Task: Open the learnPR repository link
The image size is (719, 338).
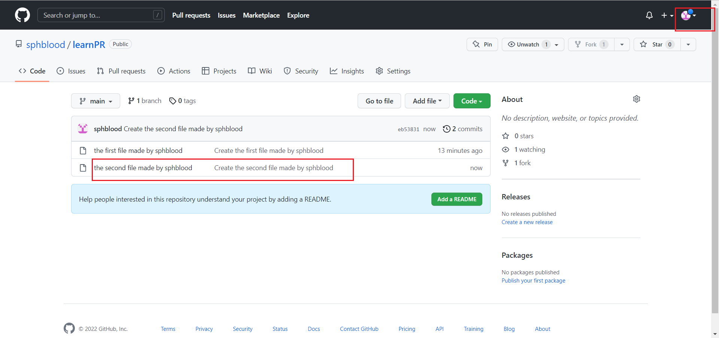Action: (89, 45)
